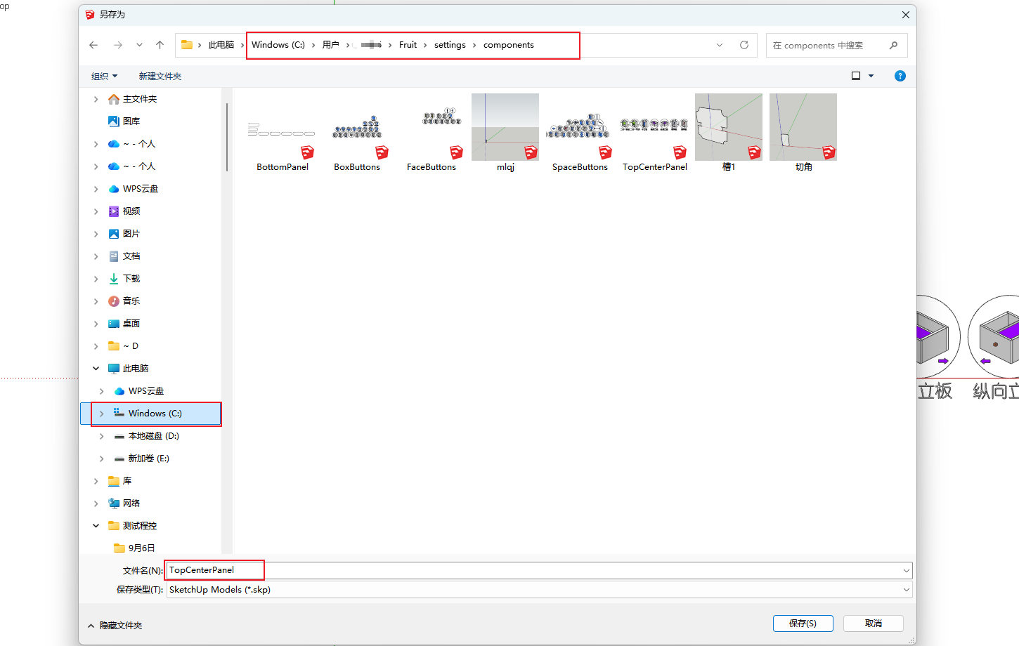Select the FaceButtons file thumbnail
1019x646 pixels.
tap(431, 133)
